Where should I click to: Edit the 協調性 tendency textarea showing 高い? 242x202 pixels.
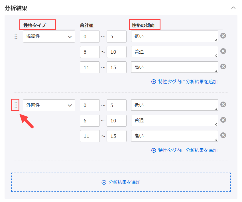(174, 67)
